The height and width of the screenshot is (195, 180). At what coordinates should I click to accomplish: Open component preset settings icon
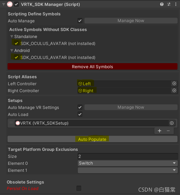(169, 4)
